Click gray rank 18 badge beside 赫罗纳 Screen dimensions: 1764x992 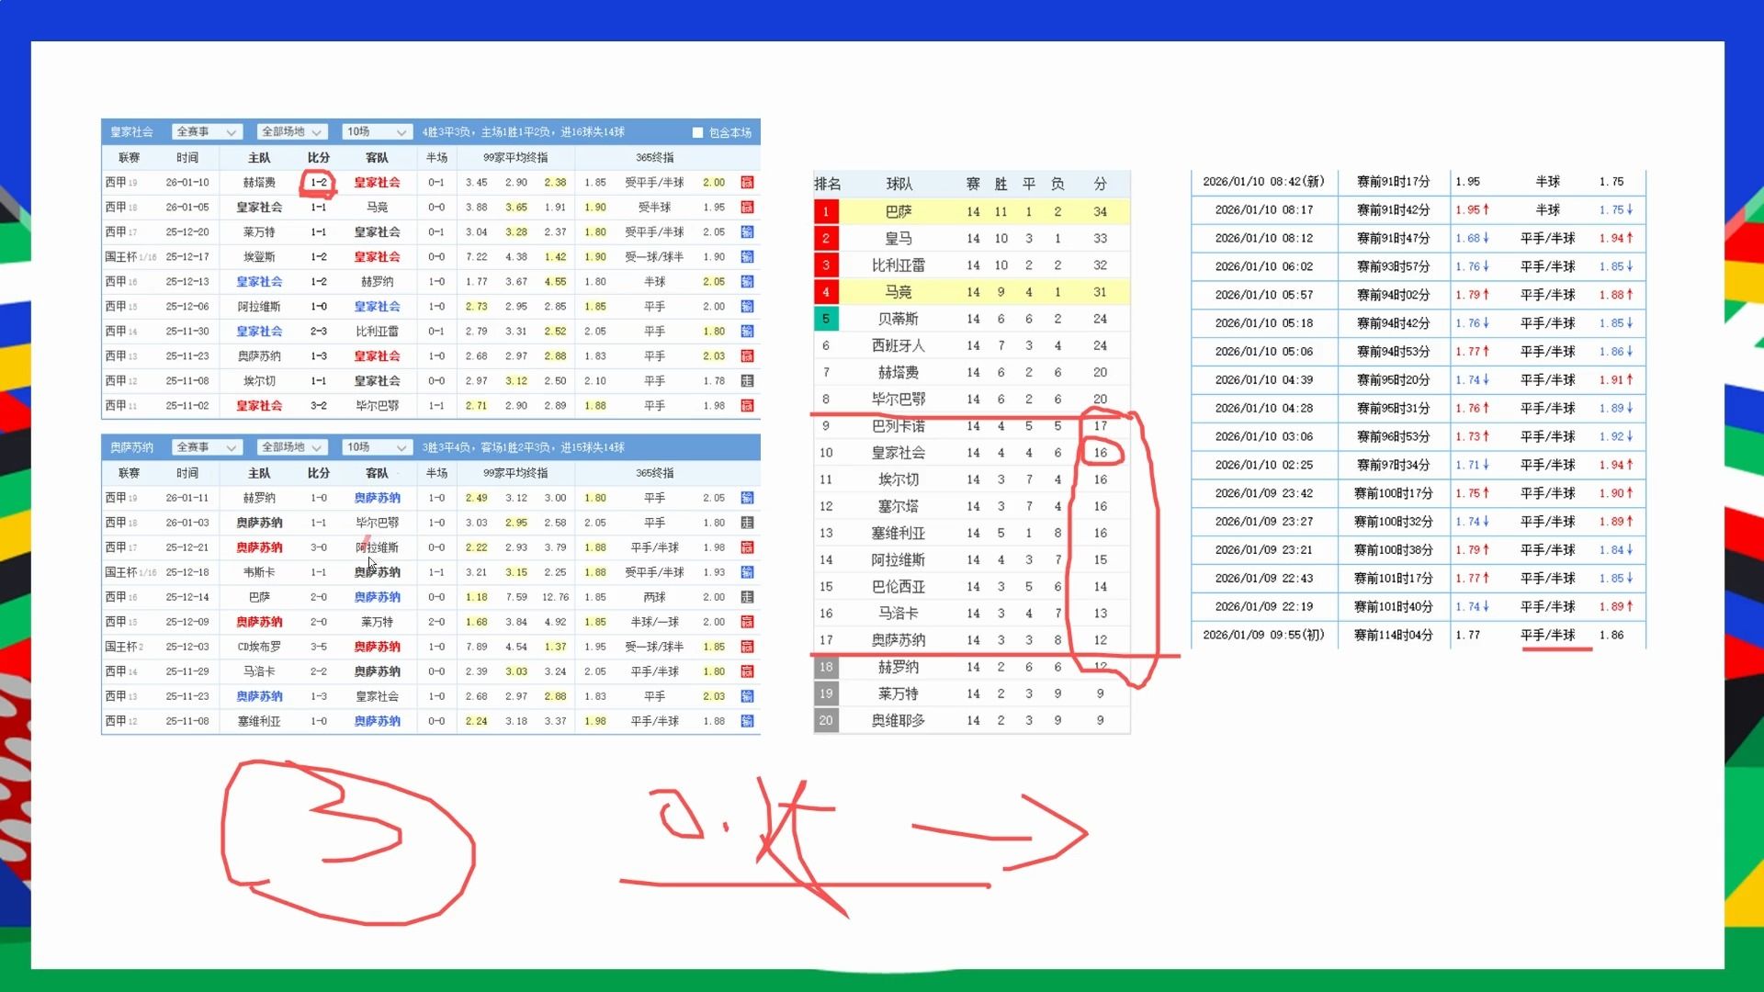point(825,667)
